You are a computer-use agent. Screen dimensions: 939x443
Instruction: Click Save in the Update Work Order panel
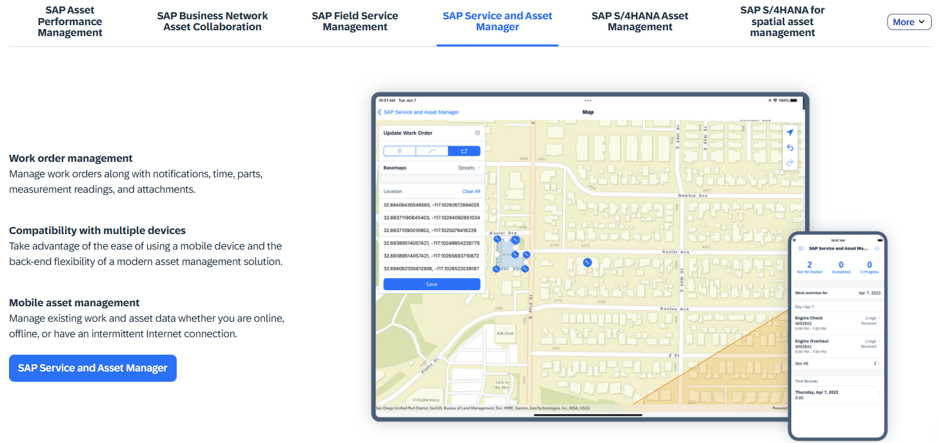(432, 284)
